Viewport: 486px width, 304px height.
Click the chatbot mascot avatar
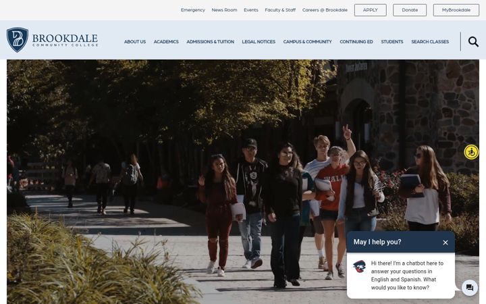(359, 266)
